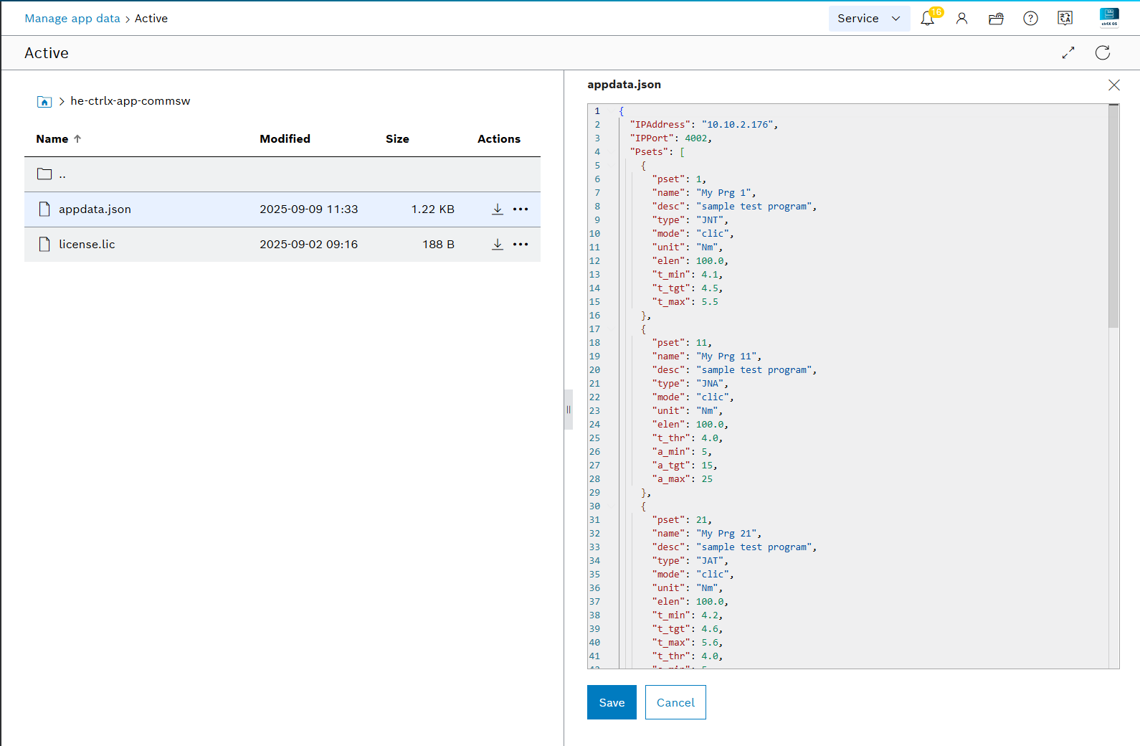Open the notifications bell icon
The height and width of the screenshot is (746, 1140).
click(x=927, y=19)
